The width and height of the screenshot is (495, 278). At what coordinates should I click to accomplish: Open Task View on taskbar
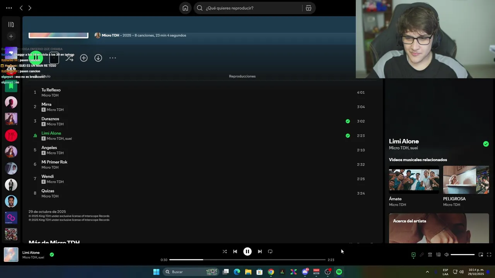click(226, 272)
